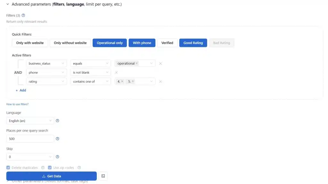The height and width of the screenshot is (184, 328).
Task: Click + Add to create a new filter
Action: click(x=20, y=90)
